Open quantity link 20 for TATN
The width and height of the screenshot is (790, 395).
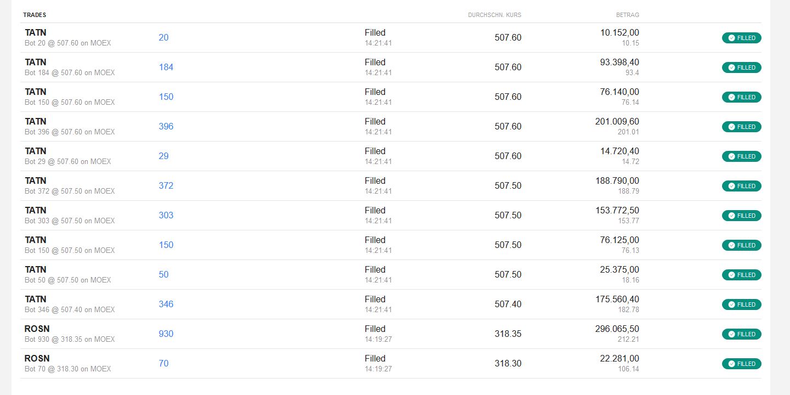[163, 38]
